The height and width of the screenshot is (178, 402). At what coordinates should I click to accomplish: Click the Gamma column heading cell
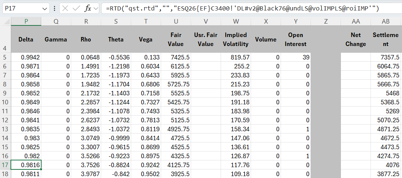(56, 39)
